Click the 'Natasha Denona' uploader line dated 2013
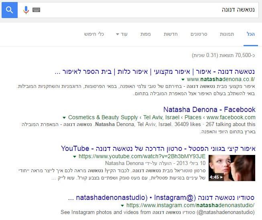The width and height of the screenshot is (262, 220). pyautogui.click(x=155, y=163)
